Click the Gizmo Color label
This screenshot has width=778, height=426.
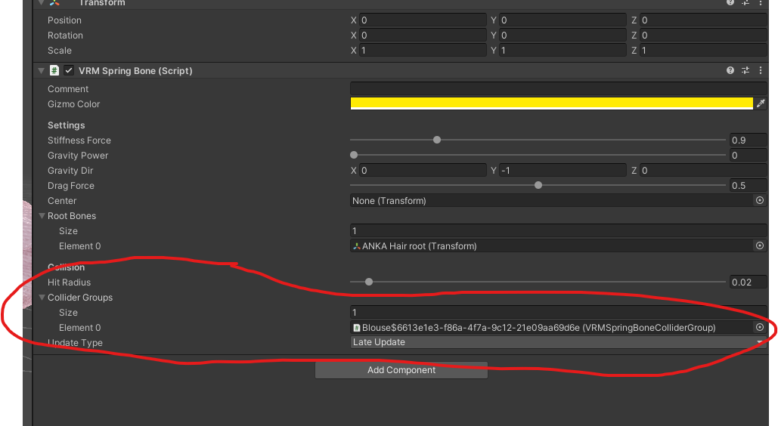click(74, 104)
